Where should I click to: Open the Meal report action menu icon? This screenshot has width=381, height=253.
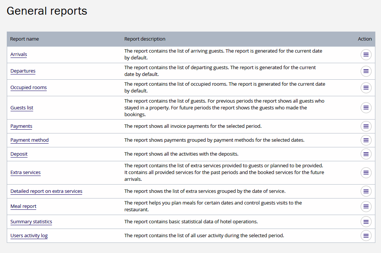point(366,206)
